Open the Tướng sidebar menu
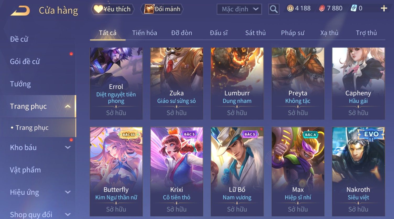This screenshot has height=219, width=394. point(20,84)
